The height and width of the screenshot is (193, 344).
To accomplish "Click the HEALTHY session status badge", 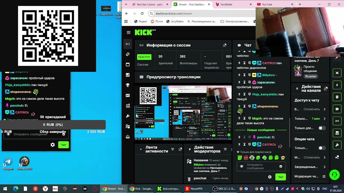I will [x=144, y=57].
